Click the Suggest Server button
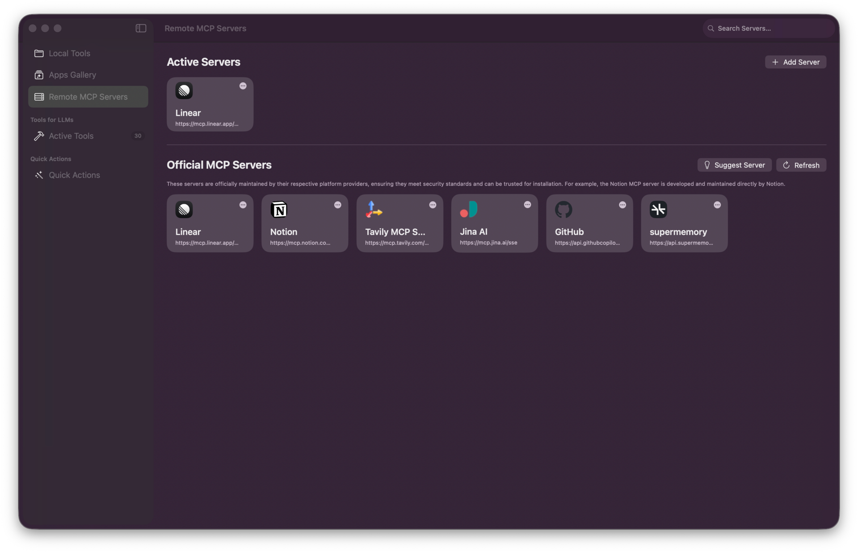The height and width of the screenshot is (552, 858). pos(734,165)
